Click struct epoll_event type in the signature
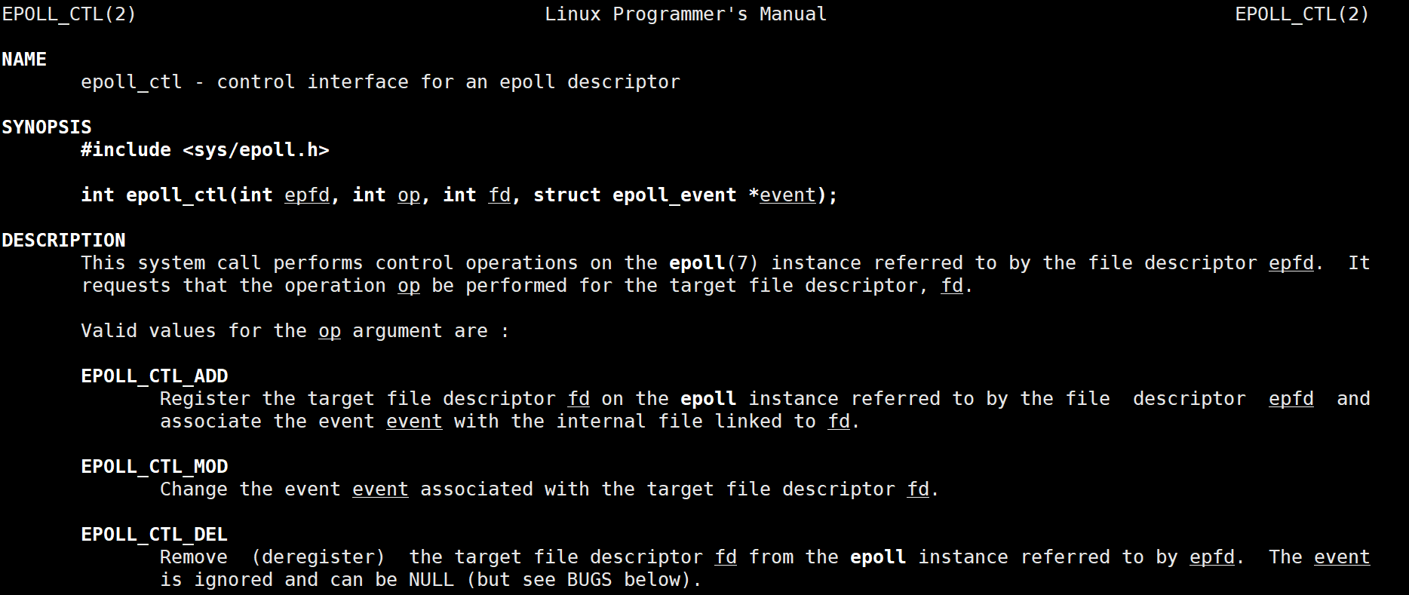 tap(634, 195)
